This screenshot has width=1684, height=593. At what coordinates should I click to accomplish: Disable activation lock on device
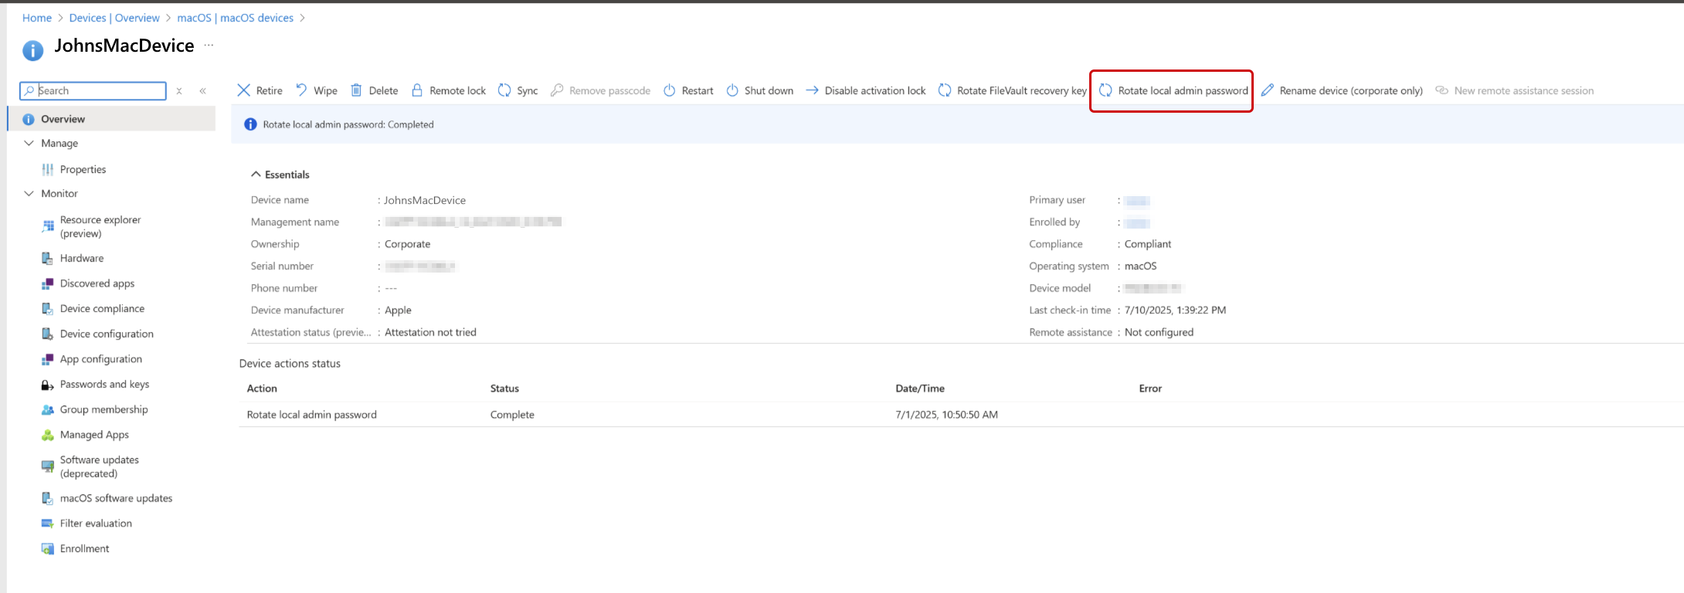(x=866, y=90)
